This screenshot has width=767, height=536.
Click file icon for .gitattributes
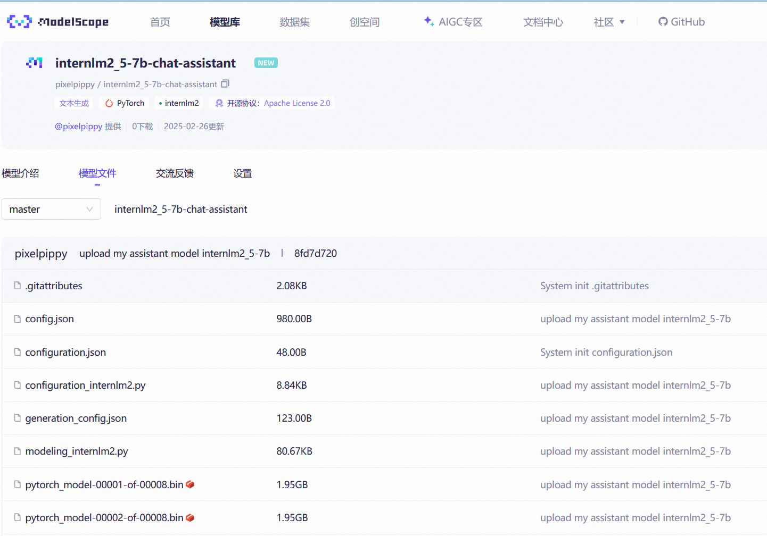pos(18,286)
